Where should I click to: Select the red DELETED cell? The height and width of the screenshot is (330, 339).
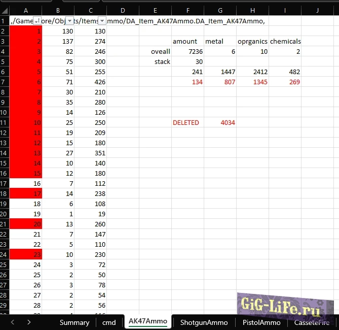(186, 122)
